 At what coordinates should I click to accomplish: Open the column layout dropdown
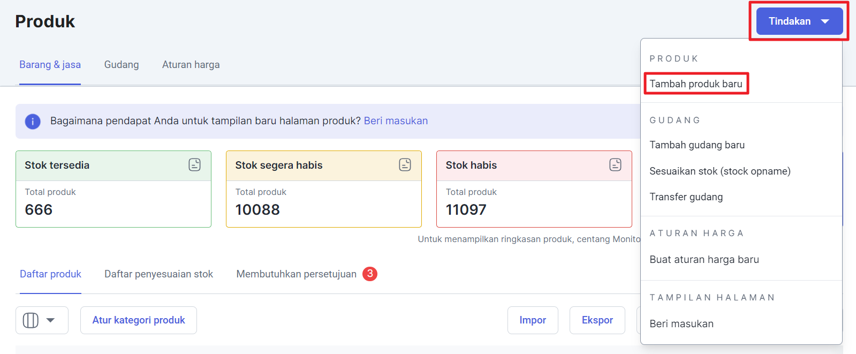[x=42, y=320]
